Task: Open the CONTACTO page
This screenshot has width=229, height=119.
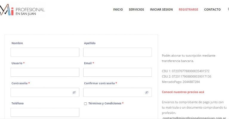Action: 212,10
